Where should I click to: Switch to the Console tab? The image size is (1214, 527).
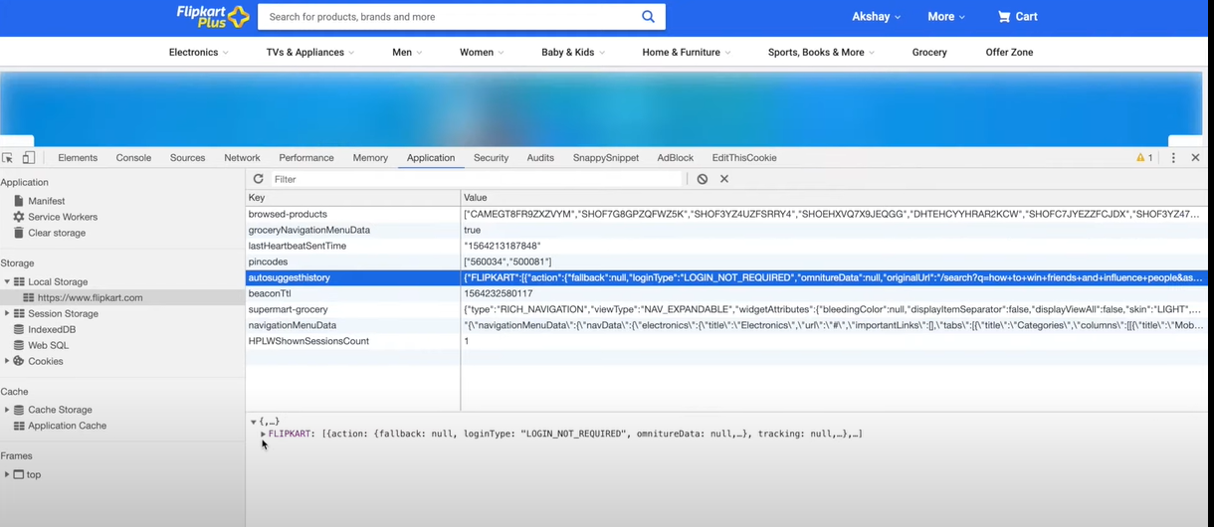click(133, 157)
